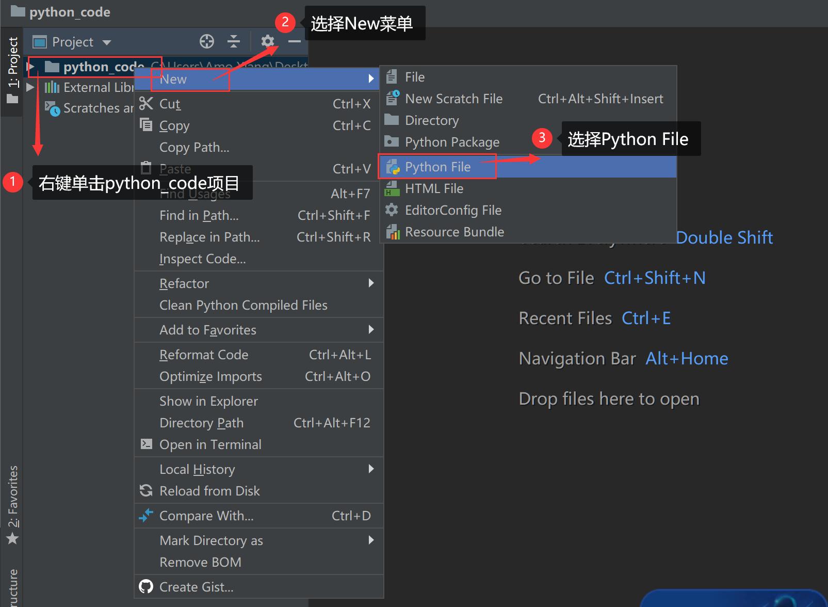Image resolution: width=828 pixels, height=607 pixels.
Task: Hide the Project tool window with minus icon
Action: coord(294,41)
